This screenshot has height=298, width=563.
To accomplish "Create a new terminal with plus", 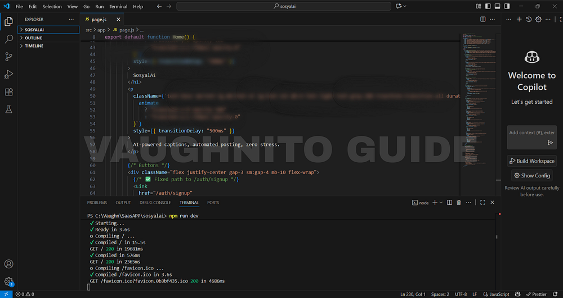I will tap(435, 203).
